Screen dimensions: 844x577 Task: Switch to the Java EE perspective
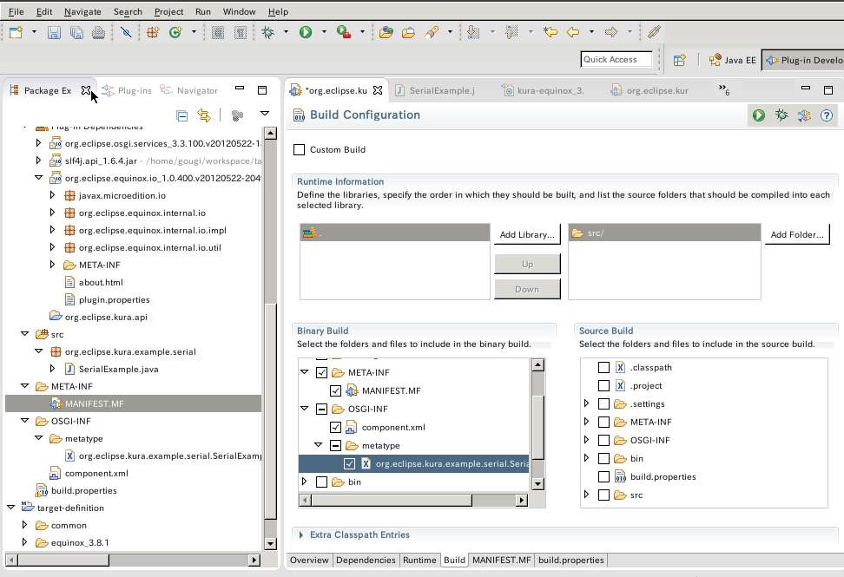[x=733, y=60]
